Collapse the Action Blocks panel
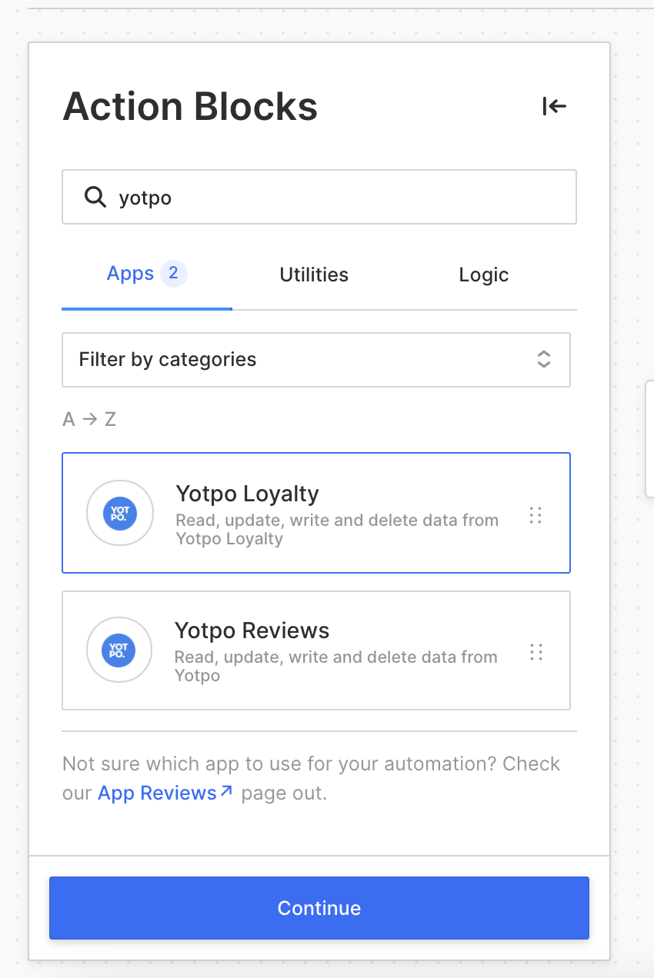 pos(554,106)
